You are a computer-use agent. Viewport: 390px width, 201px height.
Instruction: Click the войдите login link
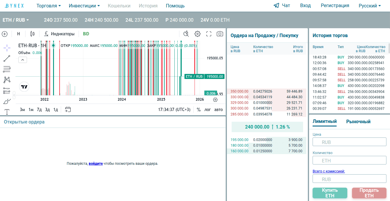point(95,164)
